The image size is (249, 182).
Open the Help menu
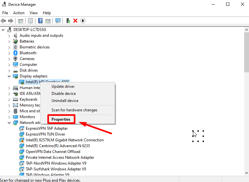pyautogui.click(x=47, y=13)
